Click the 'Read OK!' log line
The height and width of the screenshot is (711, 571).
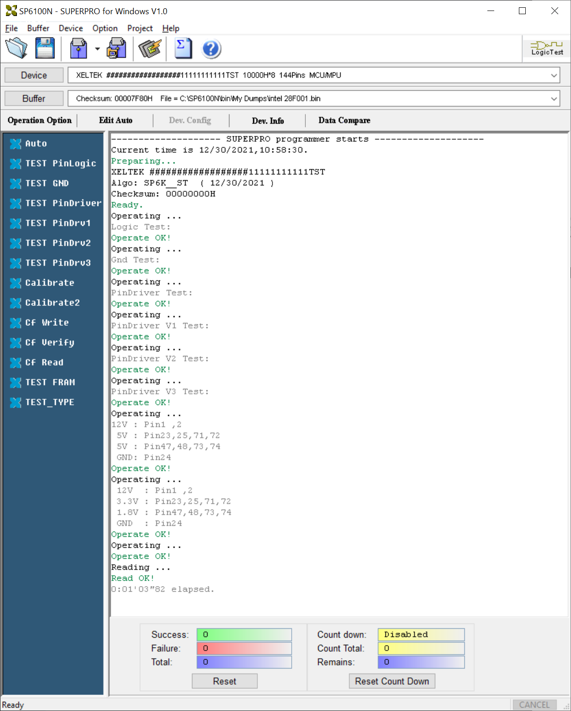point(133,578)
